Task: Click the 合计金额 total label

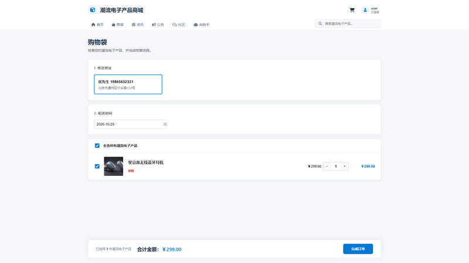Action: pos(148,250)
